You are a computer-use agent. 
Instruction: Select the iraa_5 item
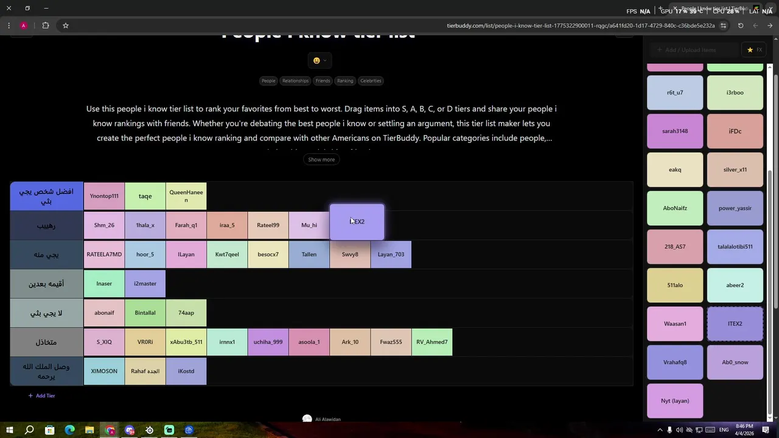click(x=227, y=225)
